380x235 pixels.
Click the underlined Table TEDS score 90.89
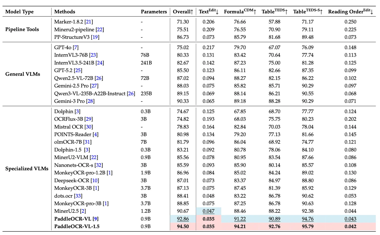click(x=275, y=219)
